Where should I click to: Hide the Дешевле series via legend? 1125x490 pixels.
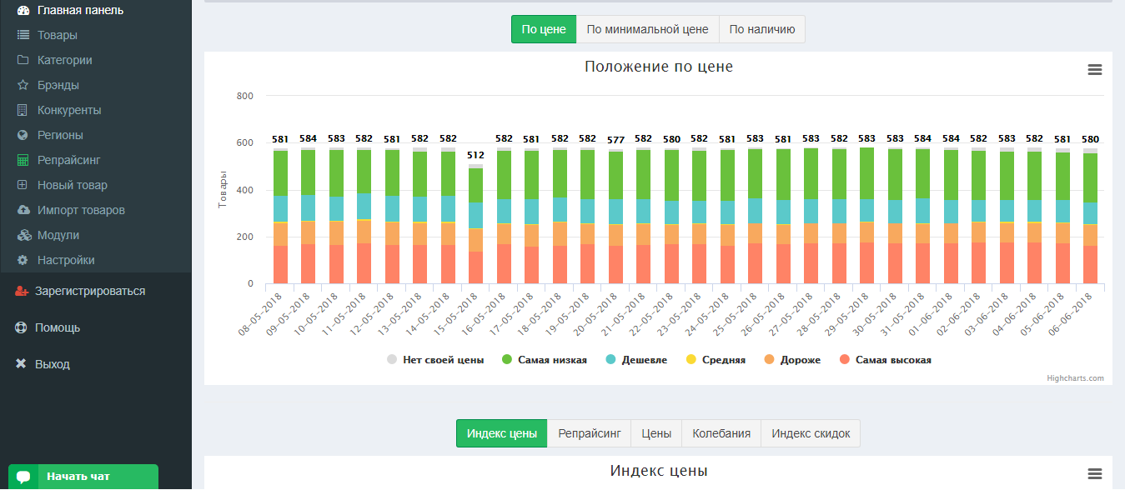pyautogui.click(x=644, y=360)
